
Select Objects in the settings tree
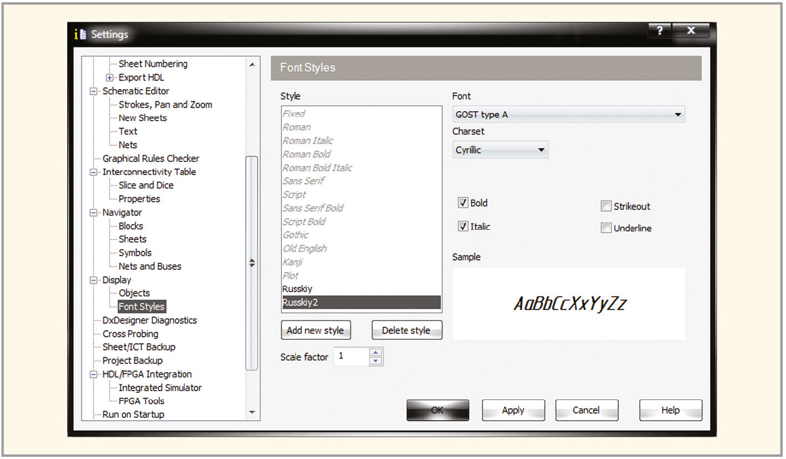tap(134, 293)
